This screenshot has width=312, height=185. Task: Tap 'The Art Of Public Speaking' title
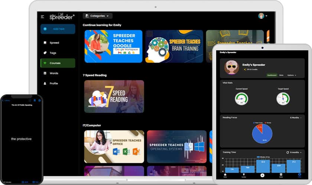pyautogui.click(x=22, y=105)
